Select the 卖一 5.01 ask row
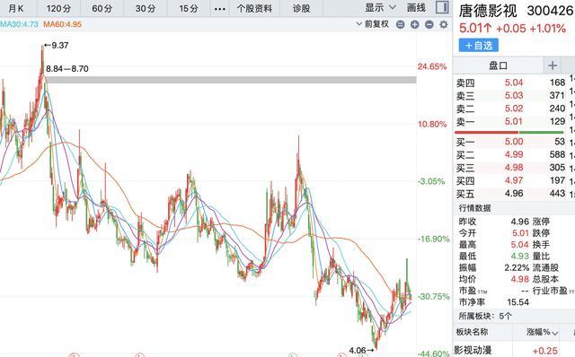Image resolution: width=575 pixels, height=357 pixels. point(510,121)
